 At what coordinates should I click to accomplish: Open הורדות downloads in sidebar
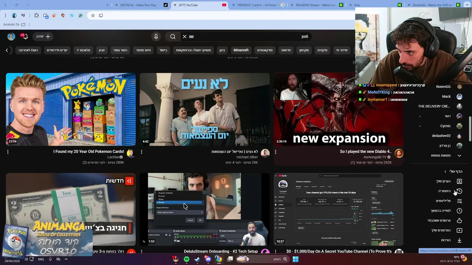click(445, 240)
